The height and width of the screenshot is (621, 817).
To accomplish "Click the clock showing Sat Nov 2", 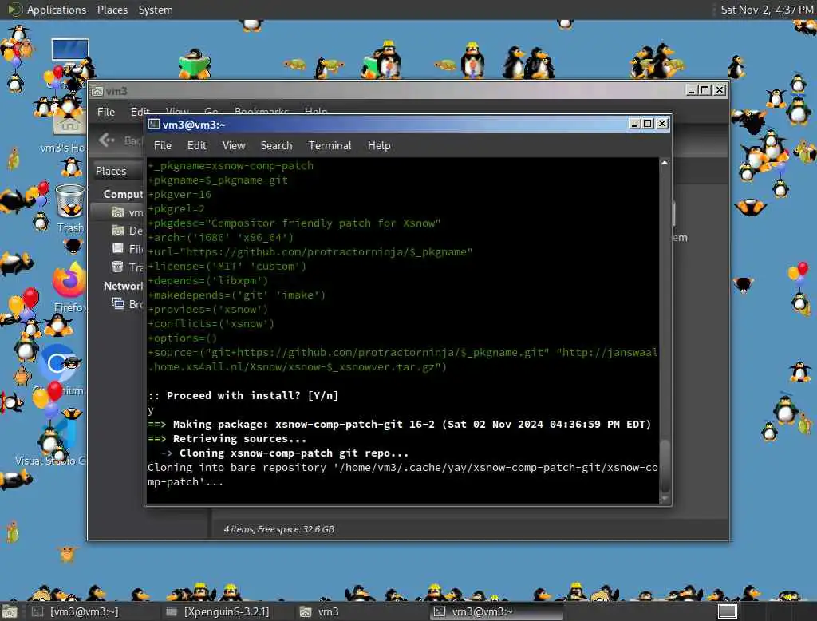I will [767, 10].
